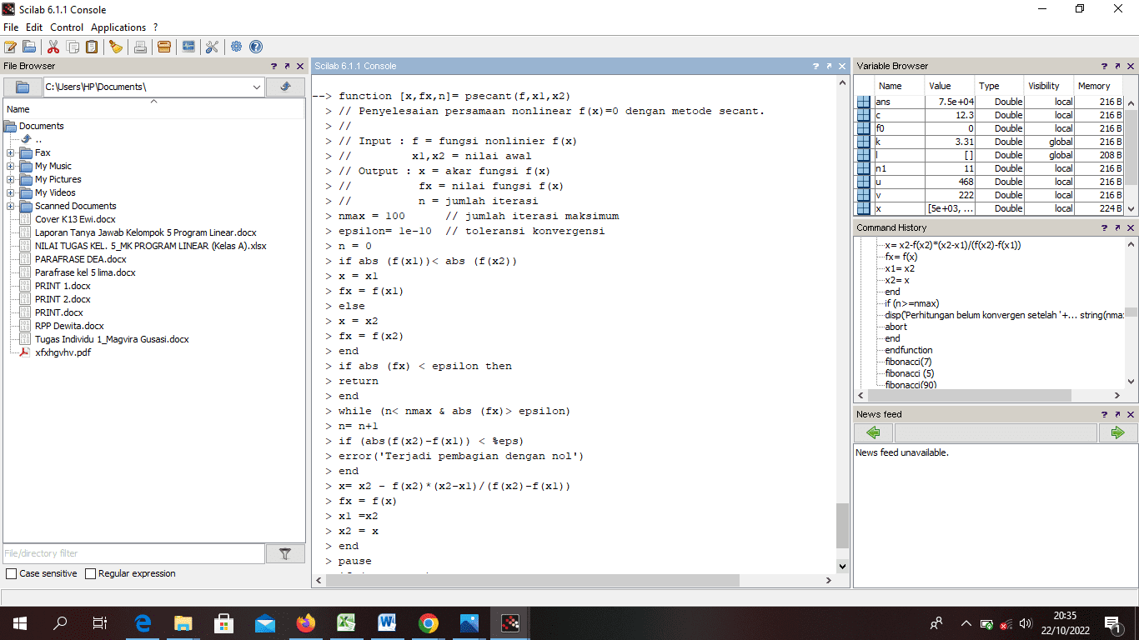This screenshot has width=1139, height=640.
Task: Open the Applications menu
Action: point(118,27)
